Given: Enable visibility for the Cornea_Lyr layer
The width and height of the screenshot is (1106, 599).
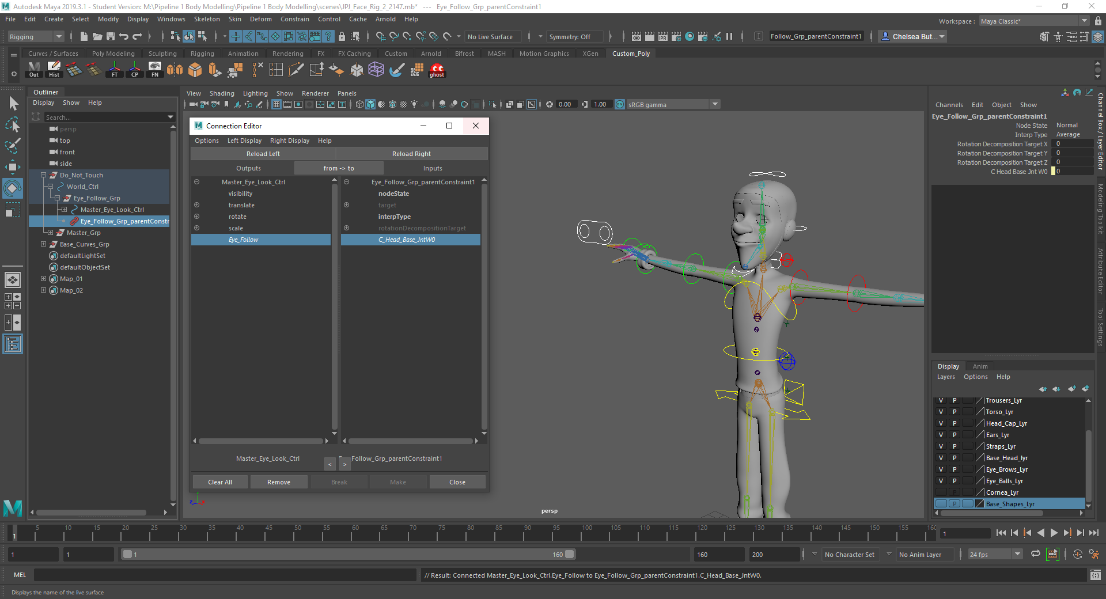Looking at the screenshot, I should [941, 492].
